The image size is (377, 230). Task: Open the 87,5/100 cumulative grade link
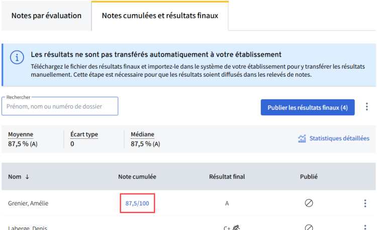tap(137, 203)
